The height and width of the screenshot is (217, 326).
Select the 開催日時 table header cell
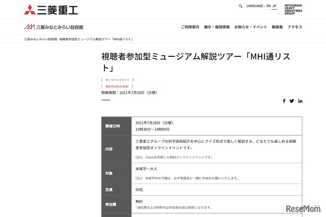click(116, 126)
